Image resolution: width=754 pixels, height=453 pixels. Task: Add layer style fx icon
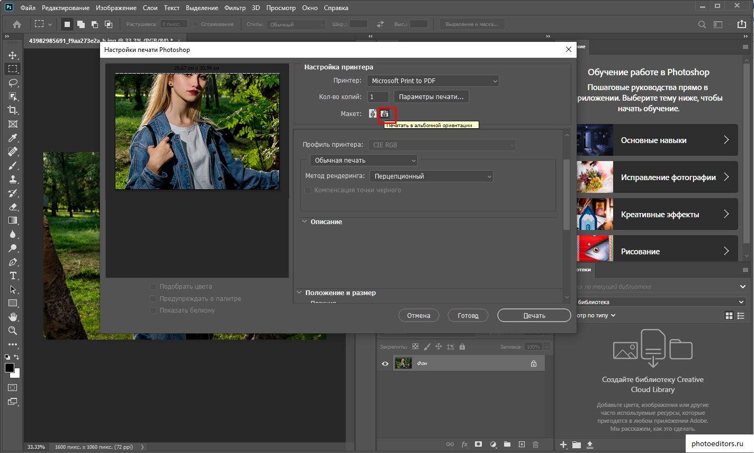pyautogui.click(x=464, y=445)
